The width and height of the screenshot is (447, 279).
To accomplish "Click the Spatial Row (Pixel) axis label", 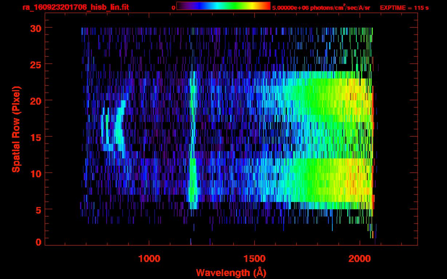I will coord(16,129).
